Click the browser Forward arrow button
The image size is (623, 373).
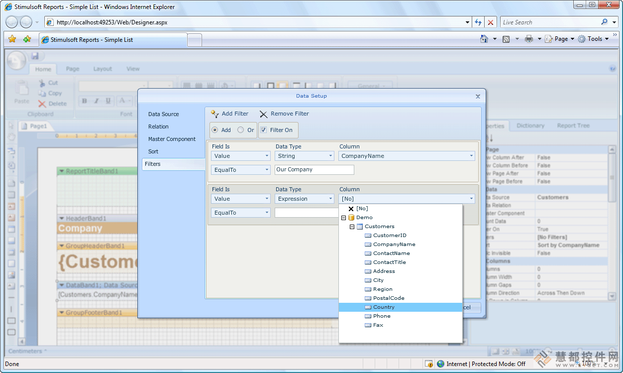(26, 22)
